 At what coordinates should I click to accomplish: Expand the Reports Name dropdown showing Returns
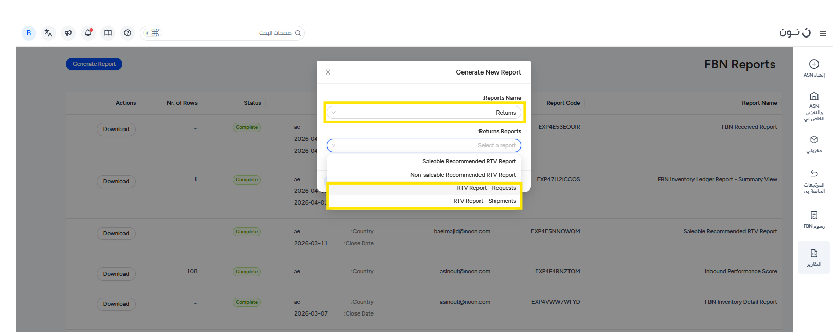[424, 113]
